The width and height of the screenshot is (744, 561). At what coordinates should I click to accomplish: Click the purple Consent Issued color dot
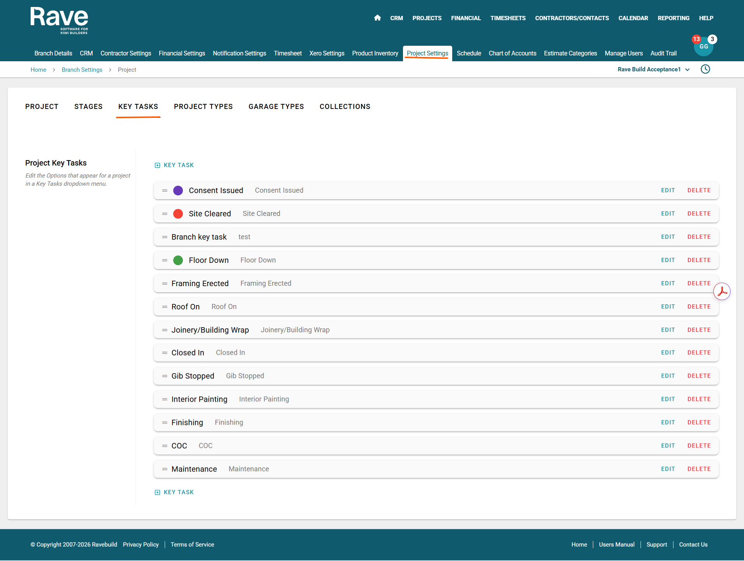click(x=178, y=190)
